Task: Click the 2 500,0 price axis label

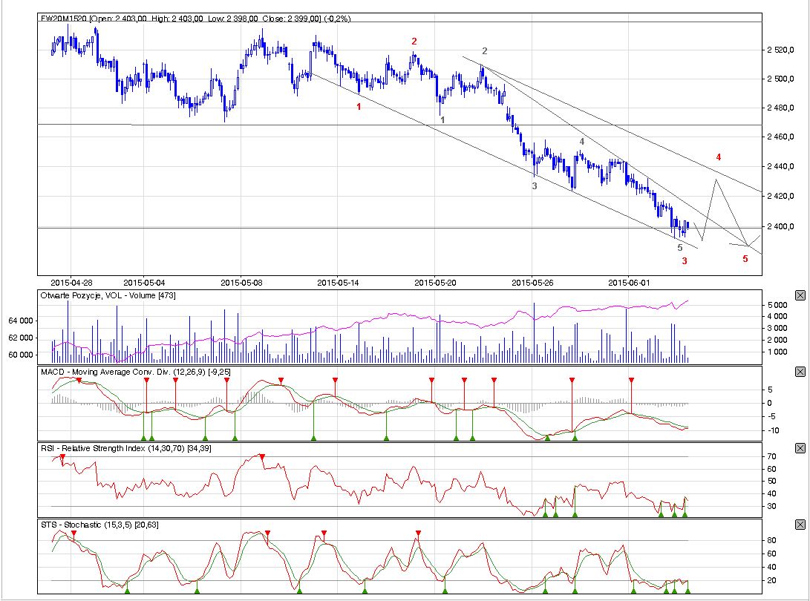Action: click(x=782, y=79)
